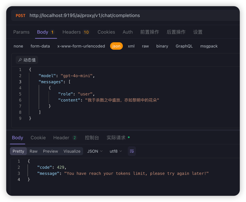Choose the none body type option
Screen dimensions: 246x202
18,46
